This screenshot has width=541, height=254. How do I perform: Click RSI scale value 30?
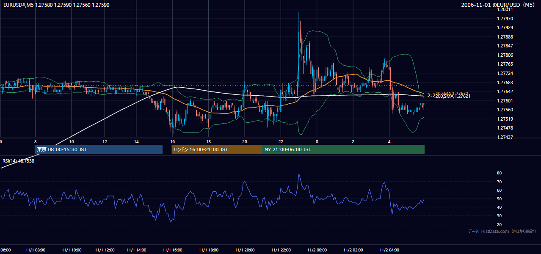coord(499,216)
